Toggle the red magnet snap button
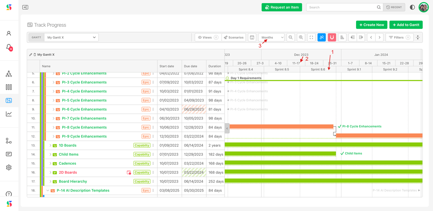433x211 pixels. (x=332, y=37)
